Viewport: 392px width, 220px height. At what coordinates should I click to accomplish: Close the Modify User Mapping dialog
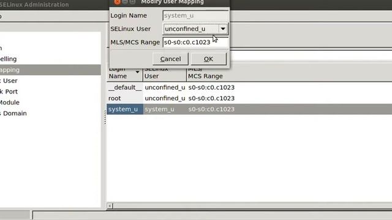point(117,2)
